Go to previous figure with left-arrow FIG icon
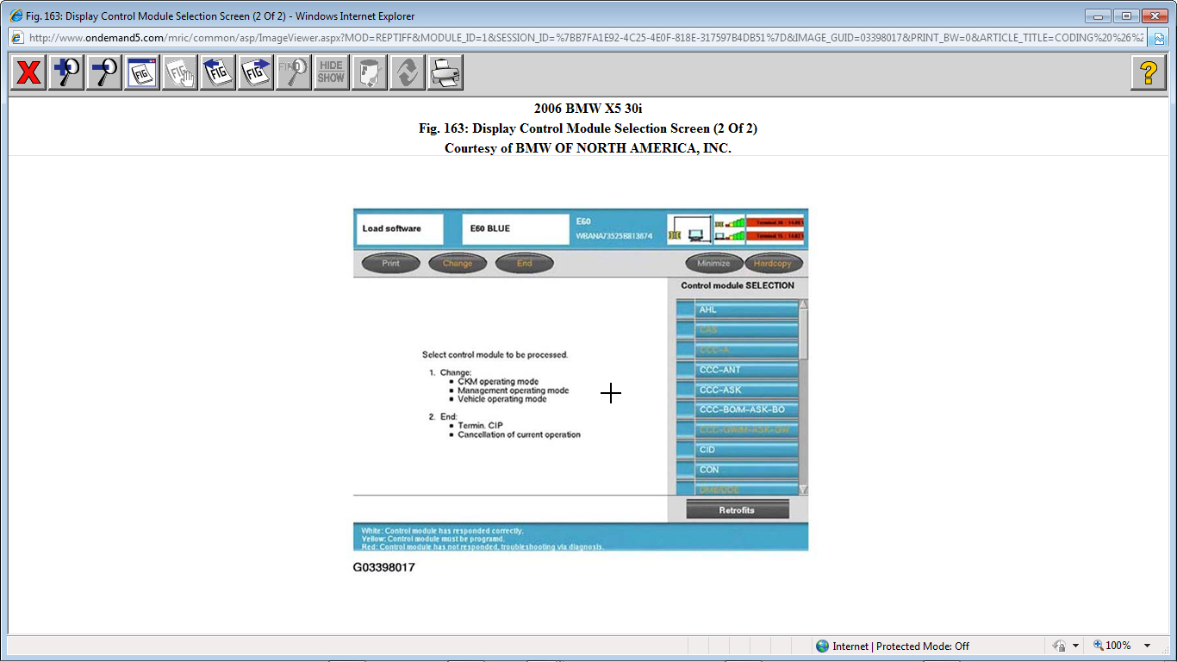 click(x=218, y=72)
